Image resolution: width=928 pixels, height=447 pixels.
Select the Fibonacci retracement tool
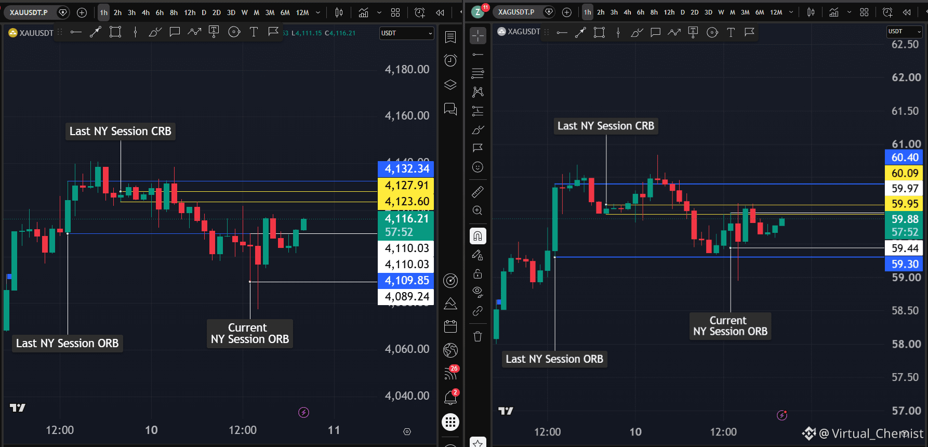[x=478, y=73]
